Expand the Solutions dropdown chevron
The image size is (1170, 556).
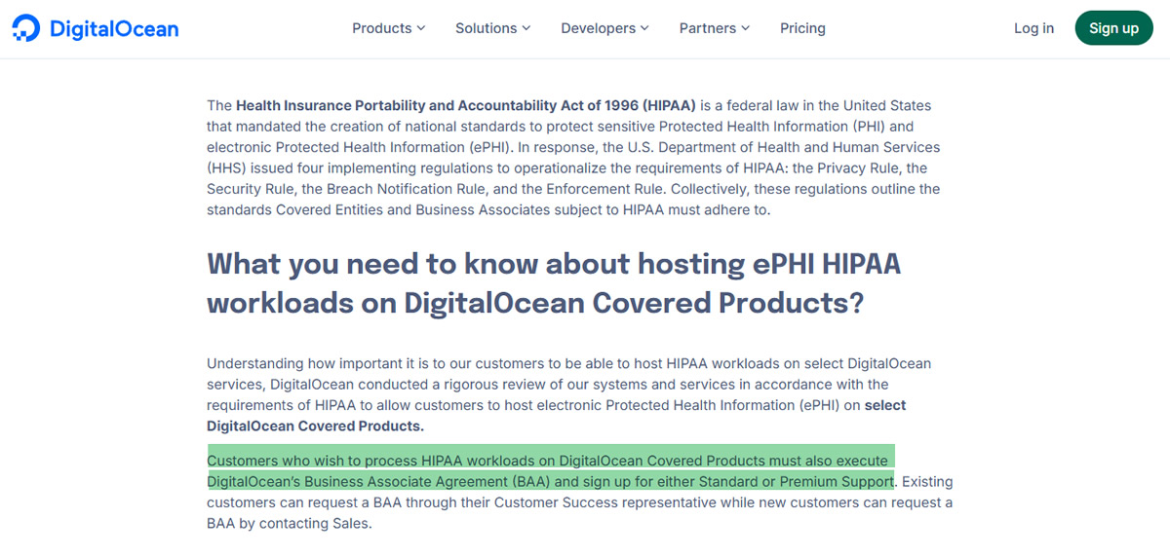click(526, 28)
